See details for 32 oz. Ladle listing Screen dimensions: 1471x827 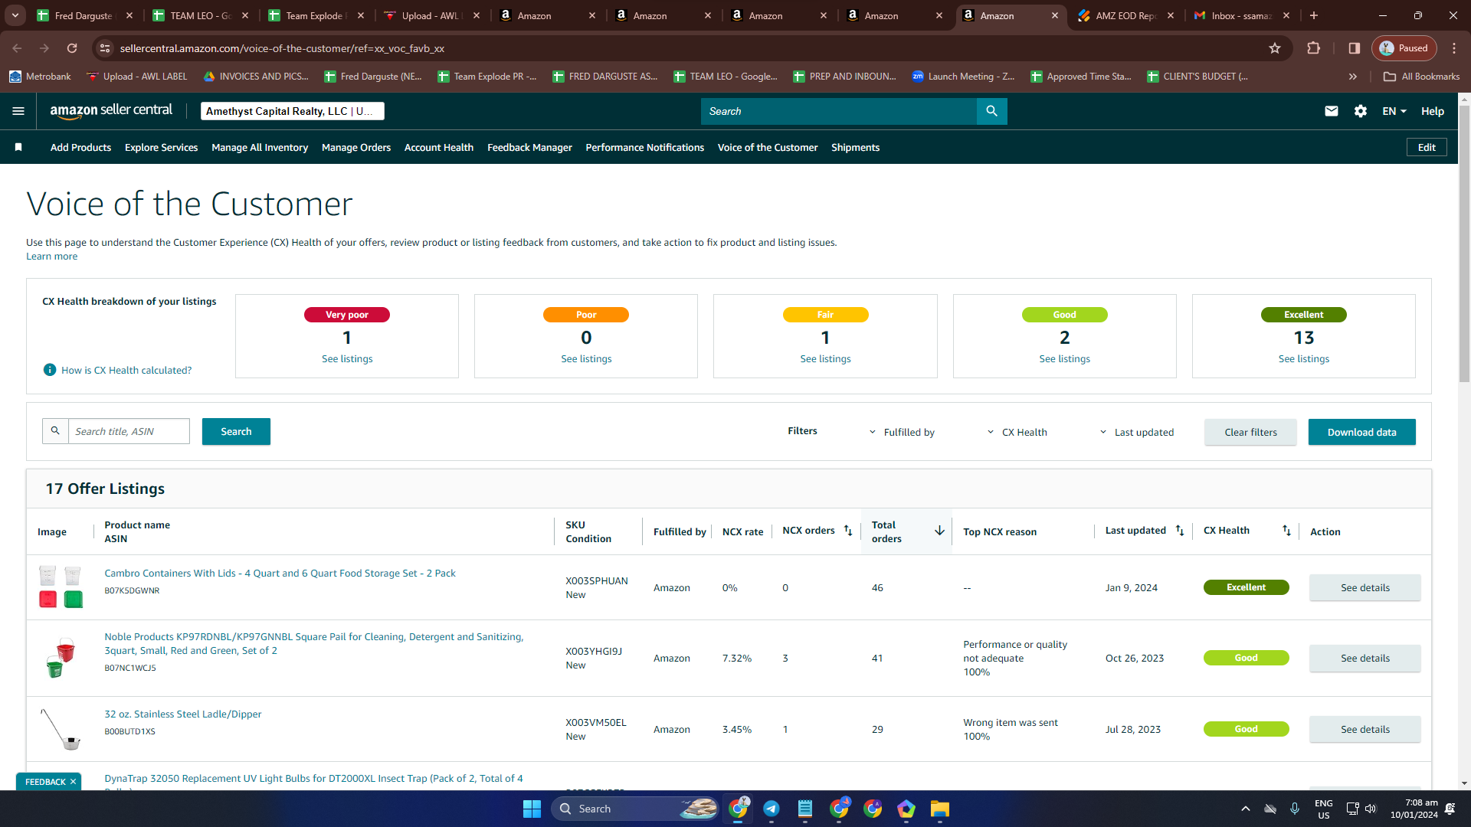coord(1365,729)
